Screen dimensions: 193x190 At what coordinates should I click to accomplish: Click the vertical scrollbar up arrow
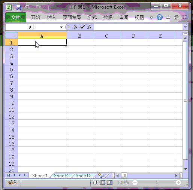pyautogui.click(x=186, y=39)
